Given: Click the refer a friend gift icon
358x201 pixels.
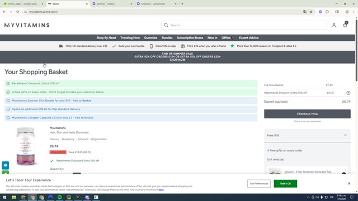Looking at the screenshot, I should point(183,46).
